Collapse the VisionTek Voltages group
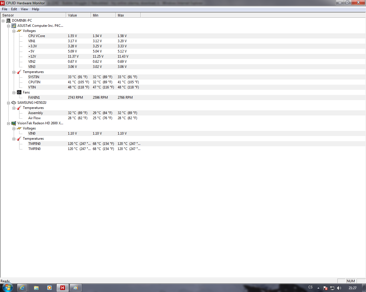The width and height of the screenshot is (366, 292). pos(14,129)
